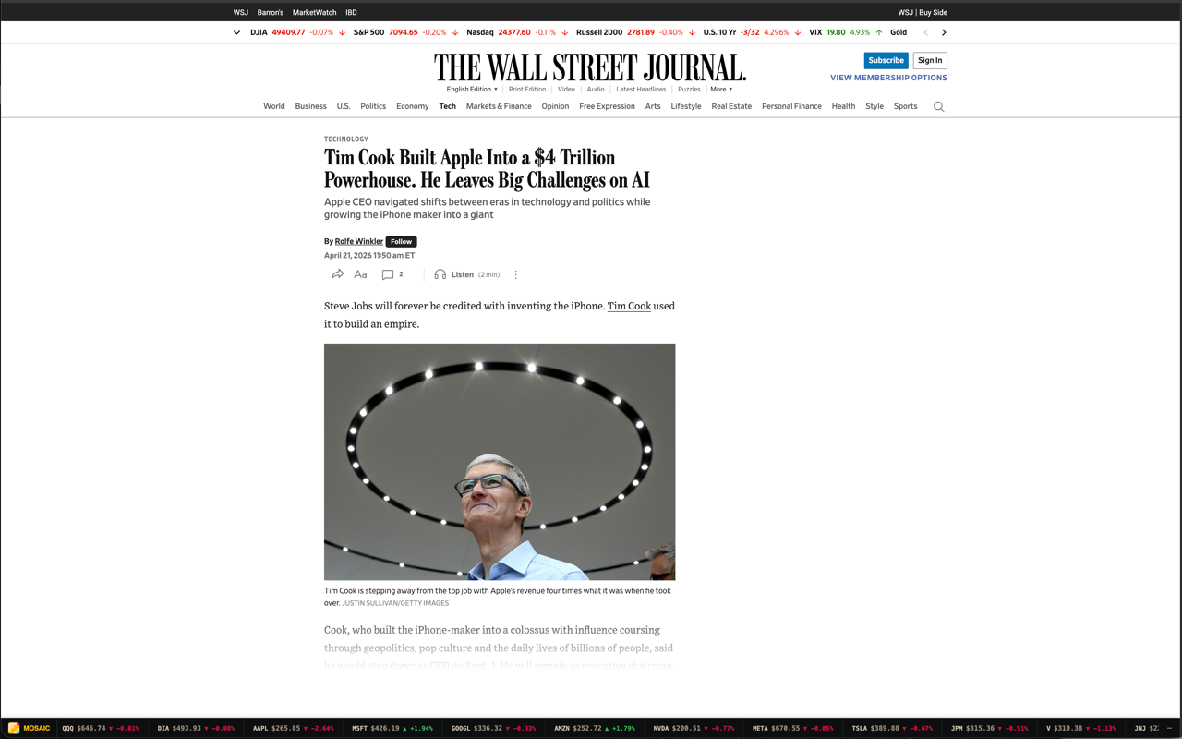Navigate to the Politics section
The width and height of the screenshot is (1182, 739).
coord(373,106)
